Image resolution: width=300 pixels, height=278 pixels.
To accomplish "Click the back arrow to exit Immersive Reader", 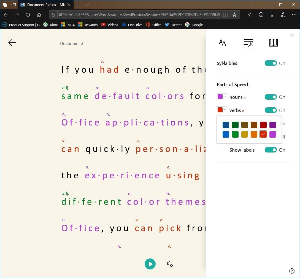I will 12,43.
